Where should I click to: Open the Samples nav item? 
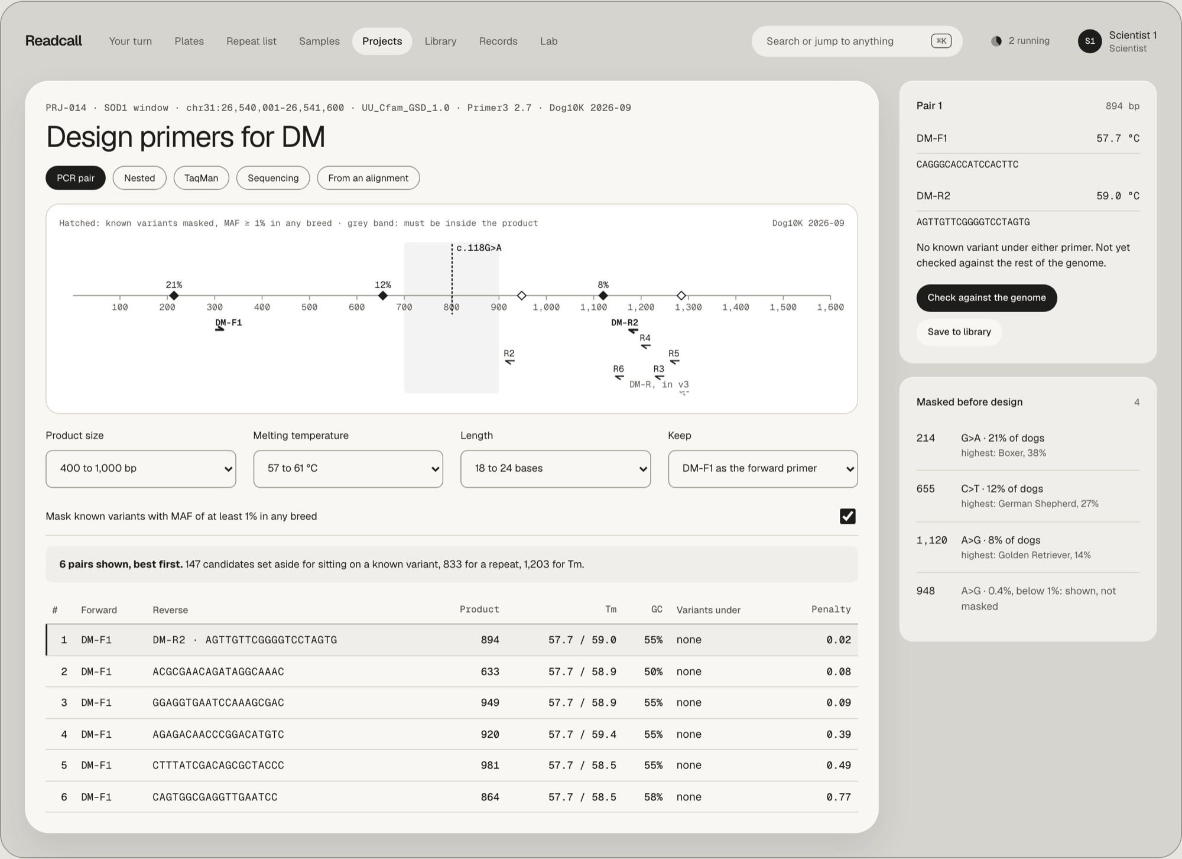point(319,41)
